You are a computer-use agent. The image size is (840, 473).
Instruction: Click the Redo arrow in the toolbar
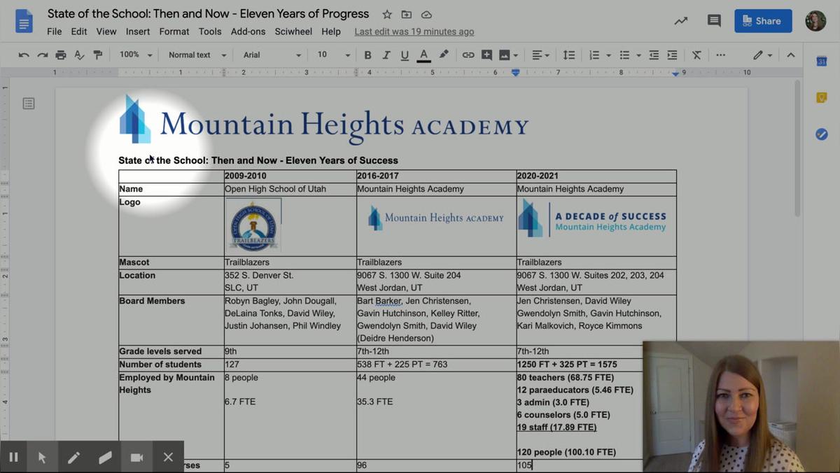pos(43,55)
